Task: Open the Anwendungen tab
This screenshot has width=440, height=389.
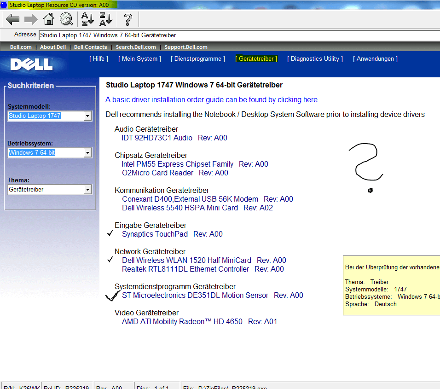Action: pos(375,58)
